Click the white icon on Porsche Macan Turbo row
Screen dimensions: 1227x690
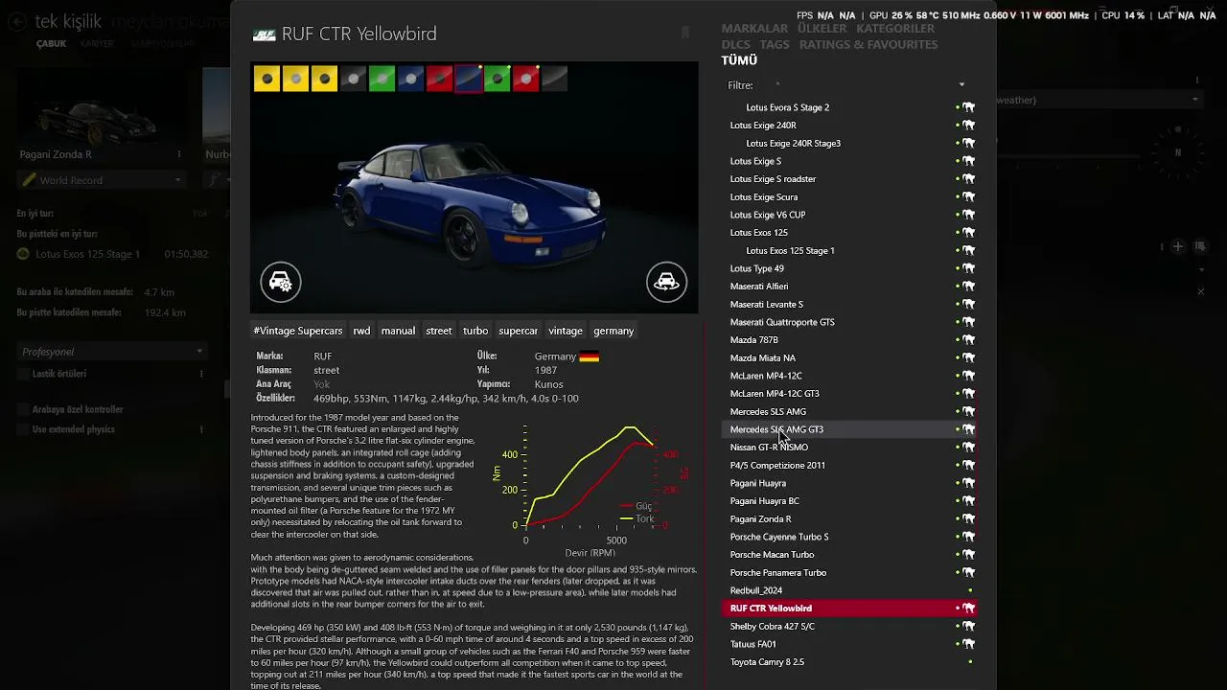969,555
